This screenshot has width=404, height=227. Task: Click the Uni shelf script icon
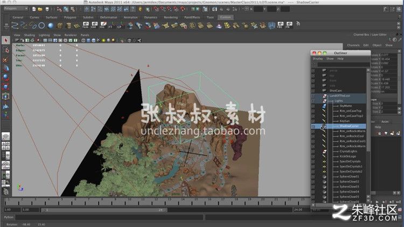[x=94, y=25]
